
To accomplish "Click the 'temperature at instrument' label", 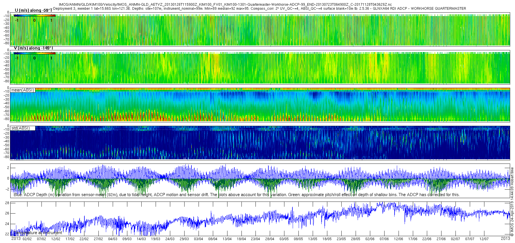I will pos(37,233).
